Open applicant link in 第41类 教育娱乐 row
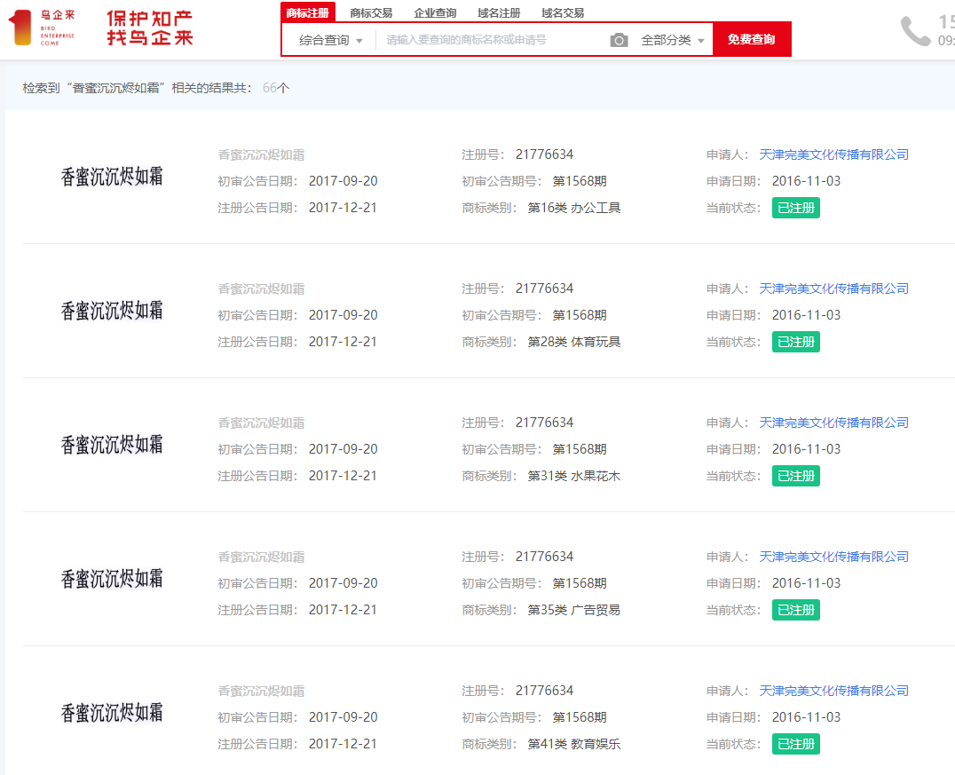This screenshot has width=955, height=775. click(833, 691)
